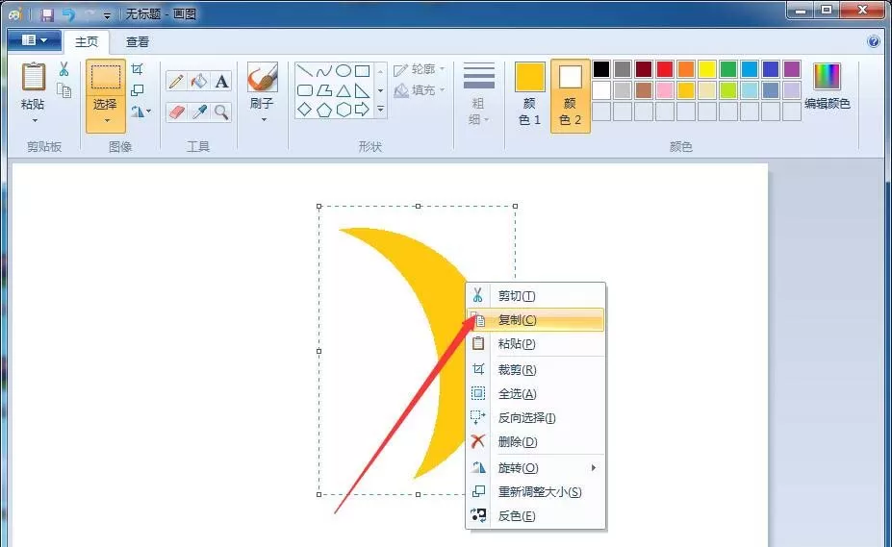Image resolution: width=892 pixels, height=547 pixels.
Task: Choose the Curve shape
Action: (x=324, y=71)
